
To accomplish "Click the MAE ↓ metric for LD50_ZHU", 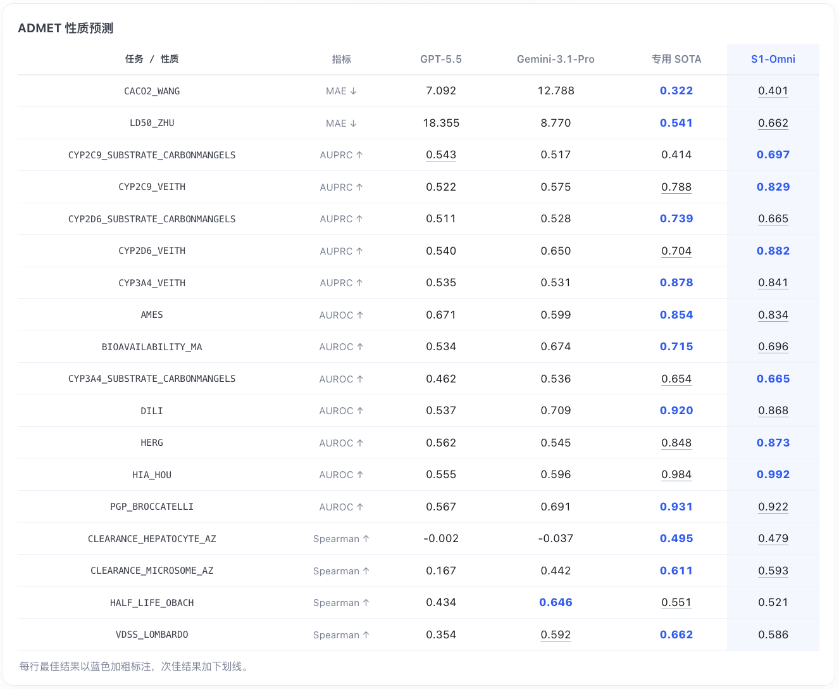I will coord(342,123).
